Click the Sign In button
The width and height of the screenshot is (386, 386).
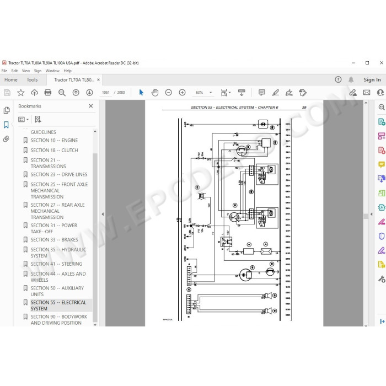coord(372,79)
